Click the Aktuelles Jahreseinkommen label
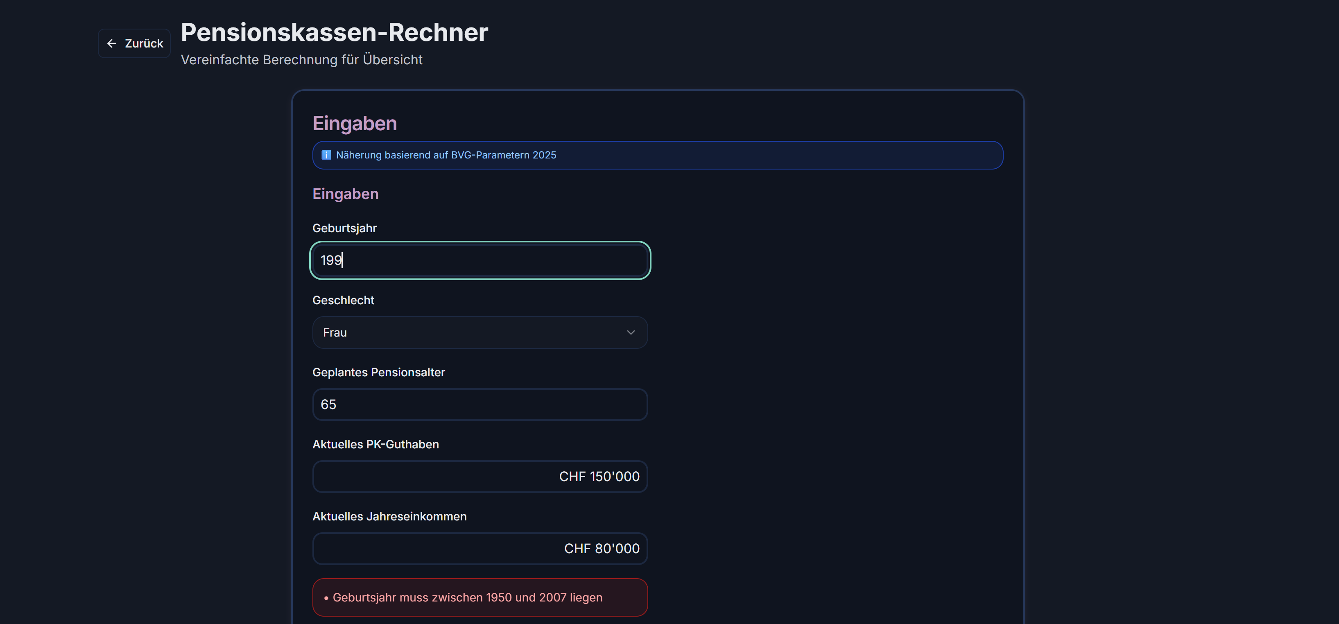Viewport: 1339px width, 624px height. pyautogui.click(x=389, y=516)
